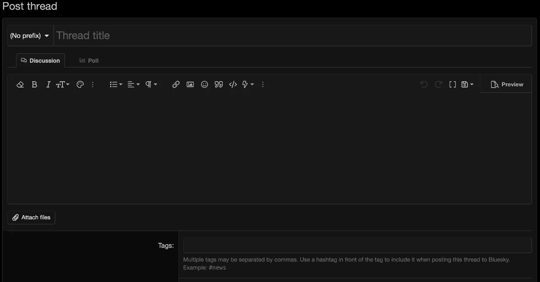540x282 pixels.
Task: Insert a quote block
Action: (219, 85)
